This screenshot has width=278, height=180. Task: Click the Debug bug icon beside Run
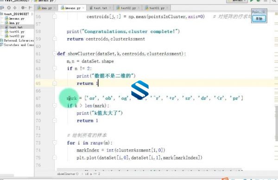click(x=258, y=1)
